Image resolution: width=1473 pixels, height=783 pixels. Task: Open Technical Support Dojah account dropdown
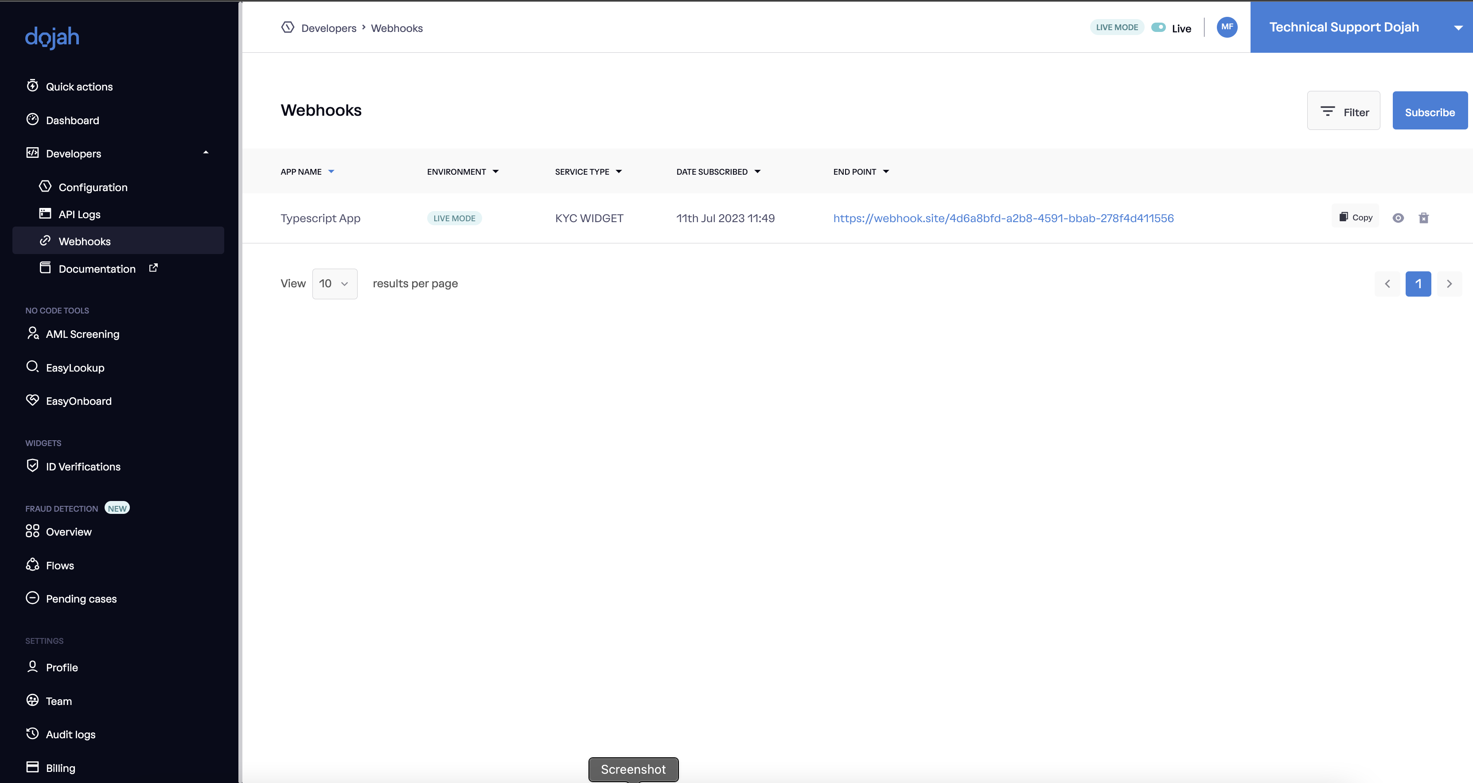pyautogui.click(x=1361, y=27)
